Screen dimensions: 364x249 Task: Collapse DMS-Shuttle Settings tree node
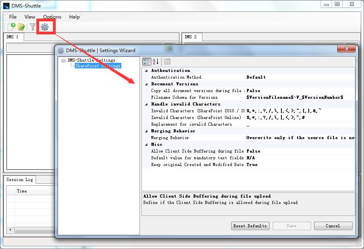click(x=63, y=60)
